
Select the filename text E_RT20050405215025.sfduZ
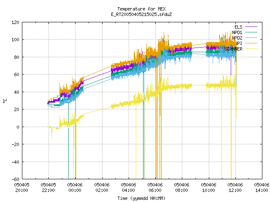tap(142, 14)
